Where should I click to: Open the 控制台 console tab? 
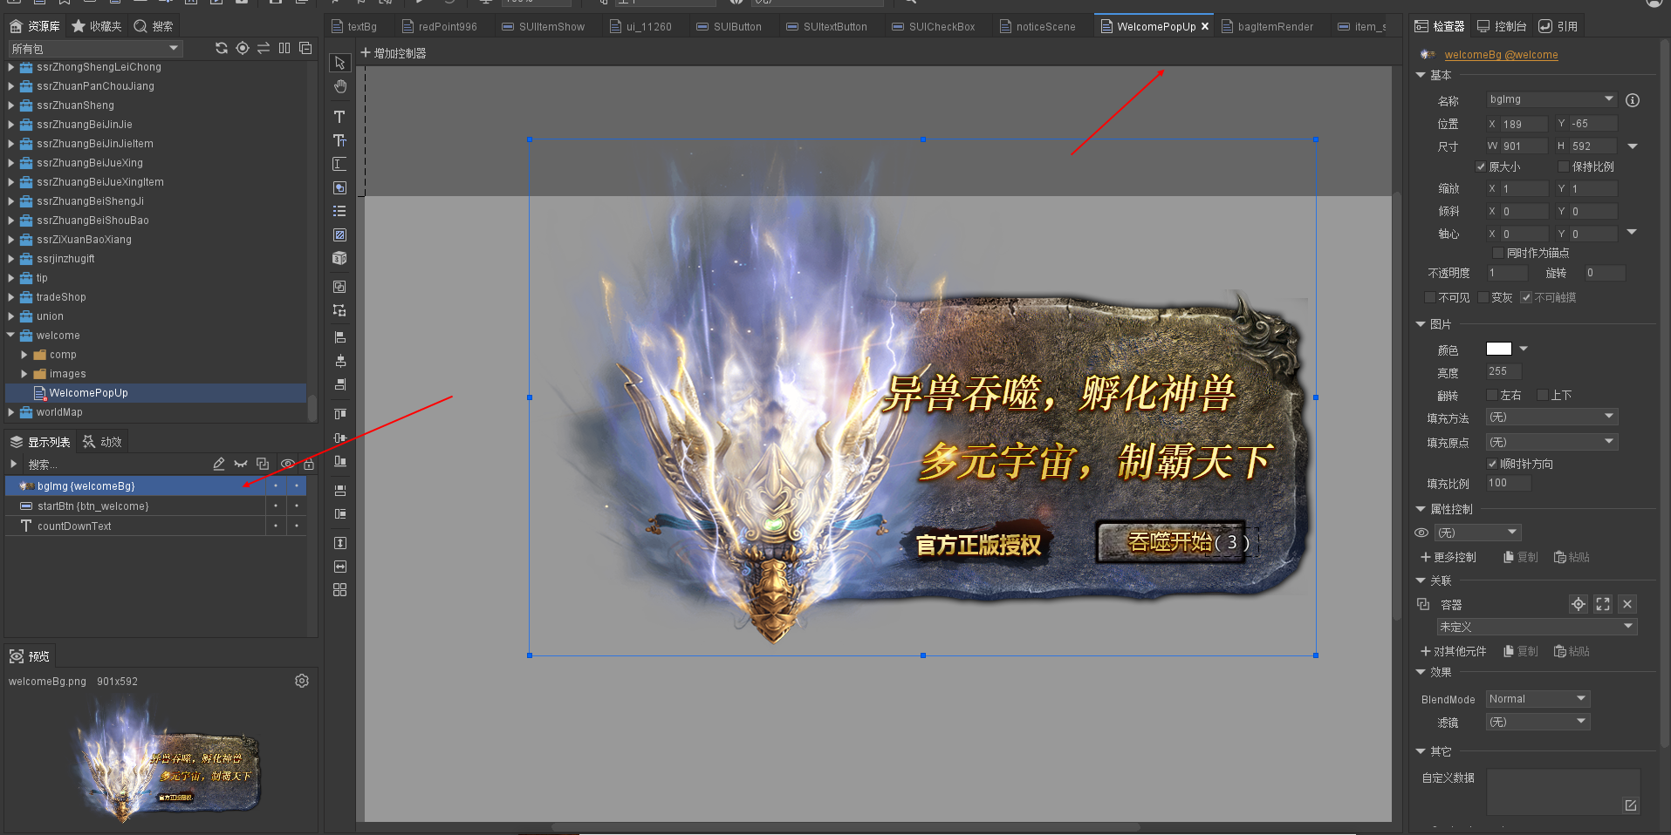tap(1502, 26)
